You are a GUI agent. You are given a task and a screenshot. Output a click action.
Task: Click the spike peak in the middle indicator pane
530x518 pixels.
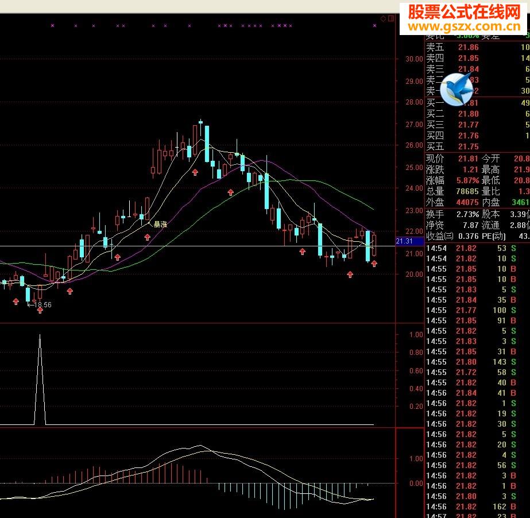[x=40, y=335]
